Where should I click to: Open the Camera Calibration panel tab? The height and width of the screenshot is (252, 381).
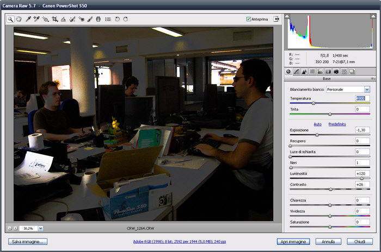336,72
